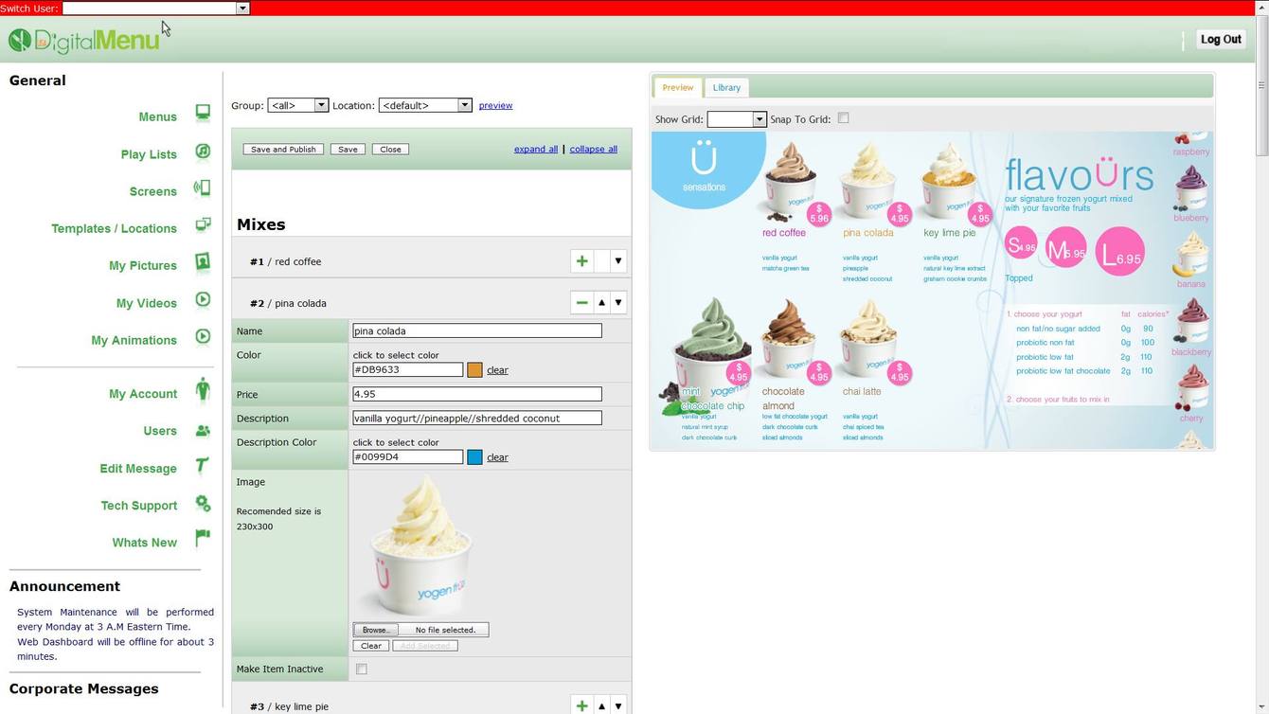Click the Templates / Locations icon
The height and width of the screenshot is (714, 1269).
coord(203,225)
